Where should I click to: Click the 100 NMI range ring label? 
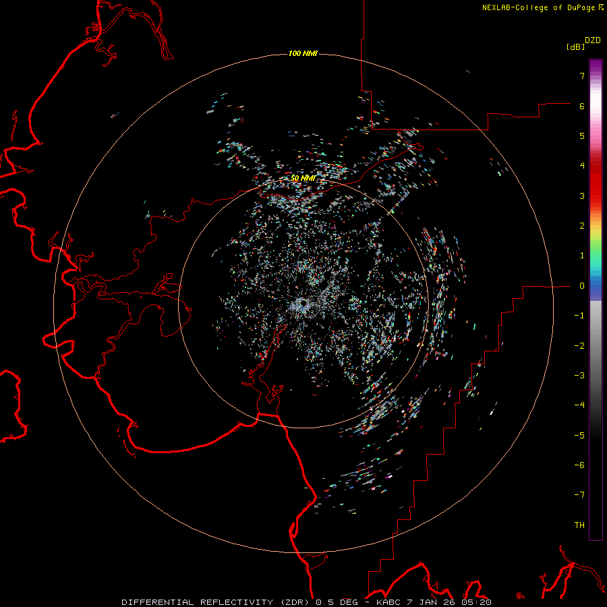(303, 53)
